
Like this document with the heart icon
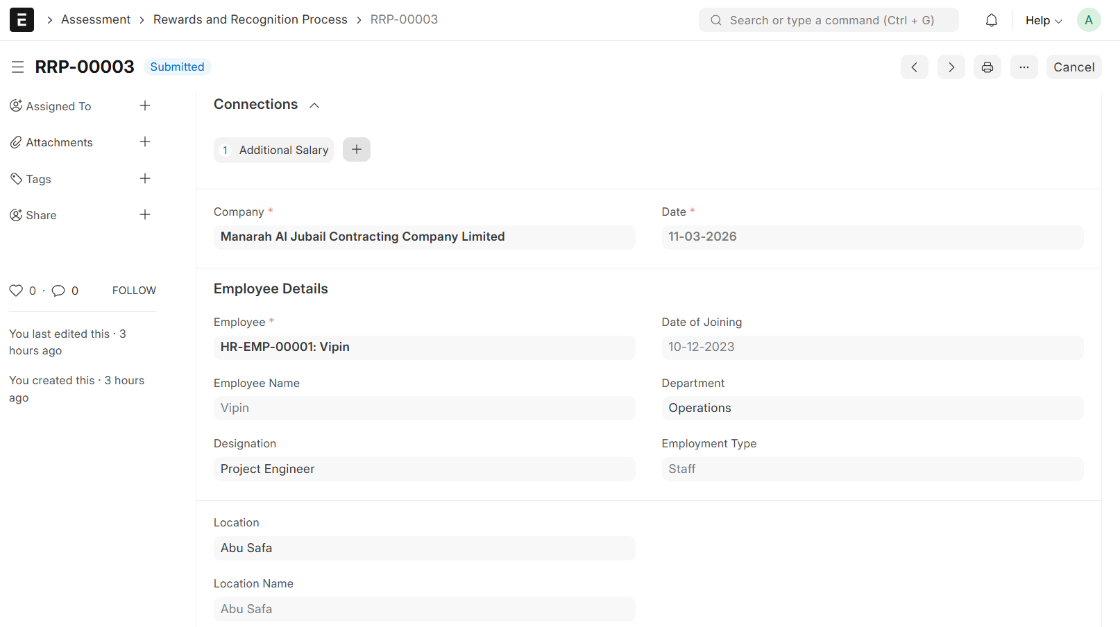pyautogui.click(x=16, y=291)
